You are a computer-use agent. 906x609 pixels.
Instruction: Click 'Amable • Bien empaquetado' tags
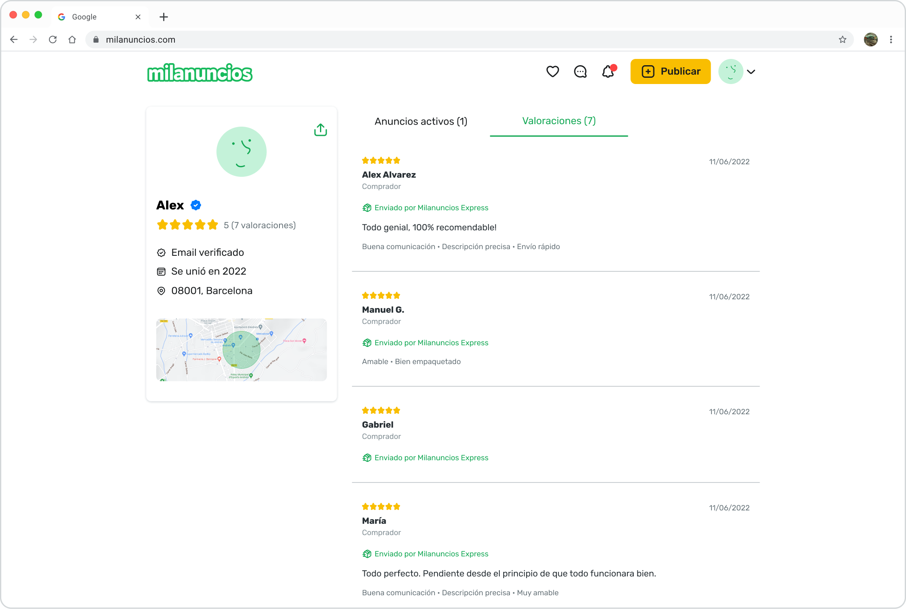pyautogui.click(x=411, y=362)
